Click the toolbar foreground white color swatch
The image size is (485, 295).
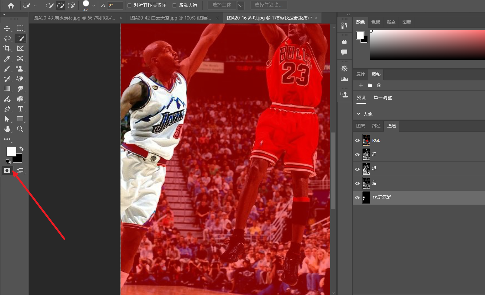coord(11,152)
